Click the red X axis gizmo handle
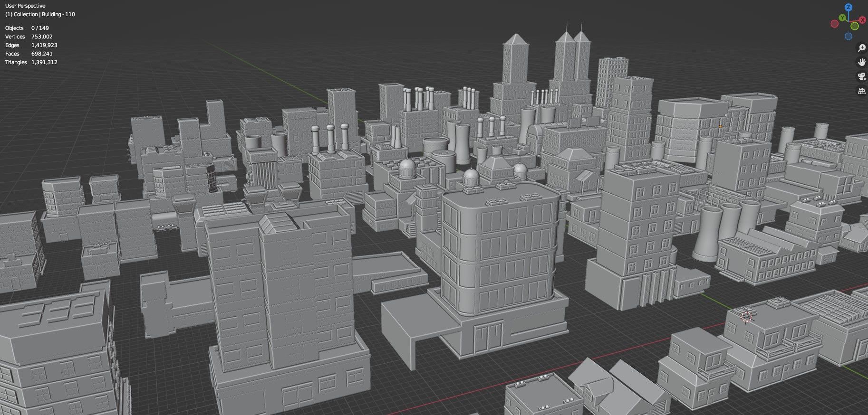Screen dimensions: 868x415 862,20
